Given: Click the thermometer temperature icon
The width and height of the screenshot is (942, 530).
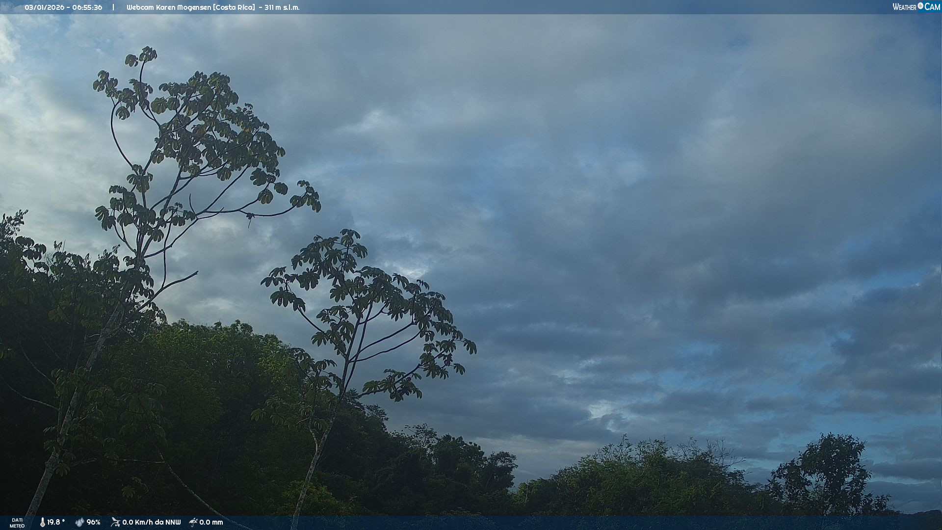Looking at the screenshot, I should pyautogui.click(x=43, y=522).
